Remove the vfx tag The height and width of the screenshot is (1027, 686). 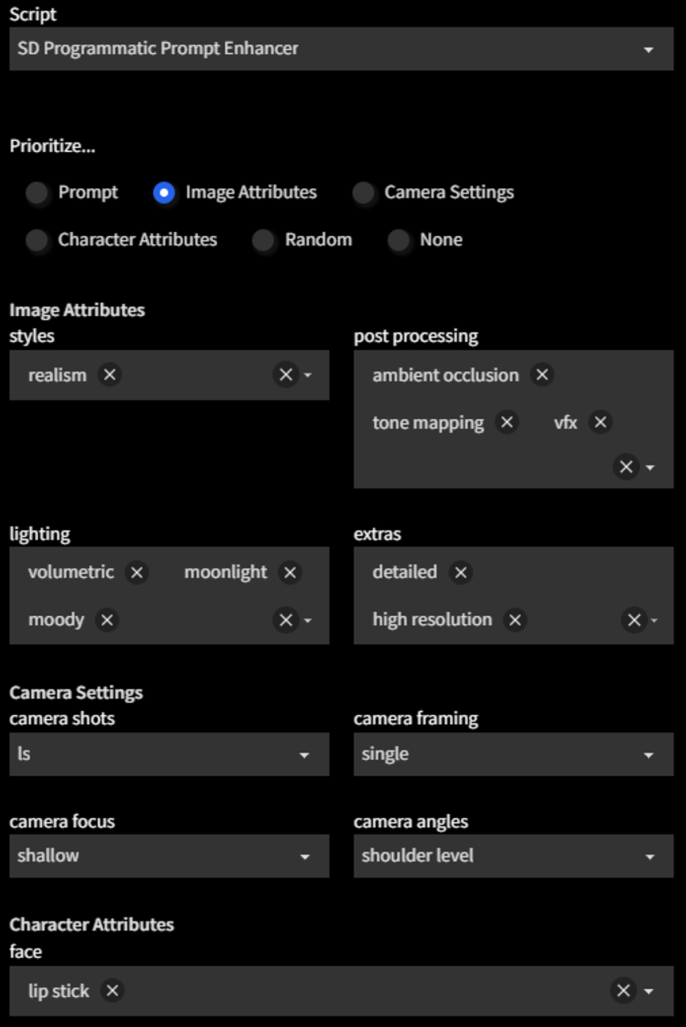pyautogui.click(x=601, y=422)
